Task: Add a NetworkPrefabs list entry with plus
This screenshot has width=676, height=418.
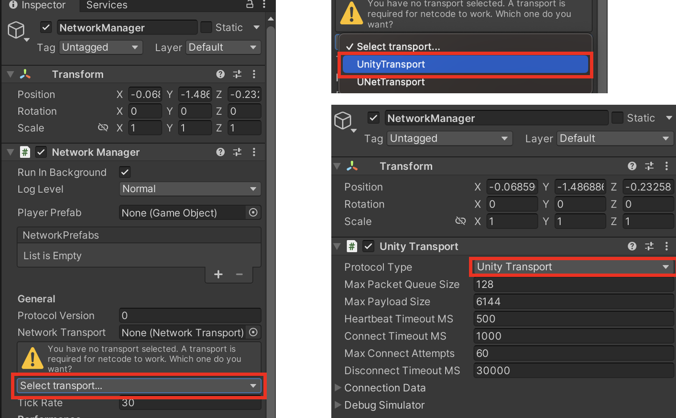Action: point(218,274)
